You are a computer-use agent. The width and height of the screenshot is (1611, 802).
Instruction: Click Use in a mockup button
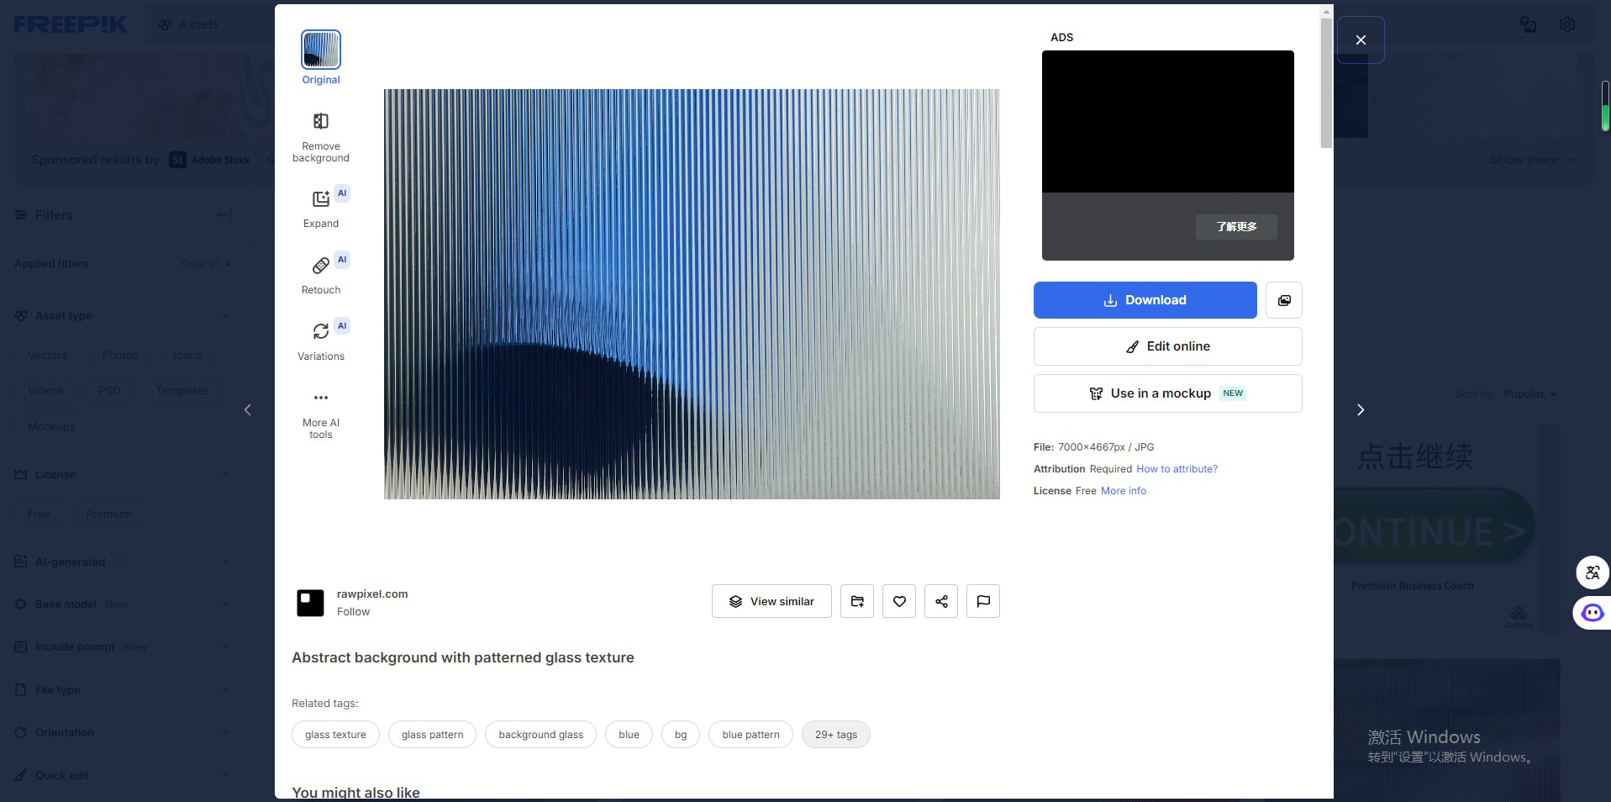coord(1168,393)
